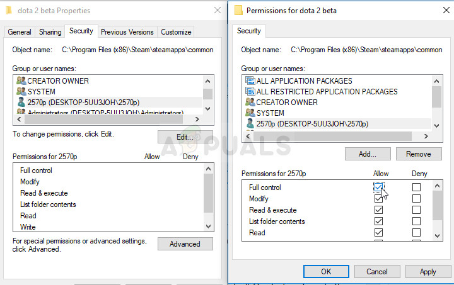Click the Remove button
This screenshot has height=285, width=454.
coord(419,154)
